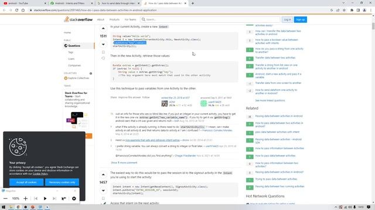The width and height of the screenshot is (375, 210).
Task: Click Magnifier next sentence button
Action: 54,198
